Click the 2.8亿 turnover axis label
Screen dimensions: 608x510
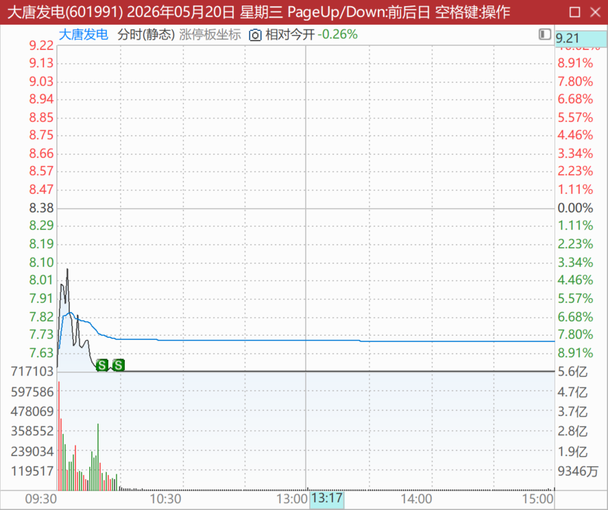click(573, 431)
